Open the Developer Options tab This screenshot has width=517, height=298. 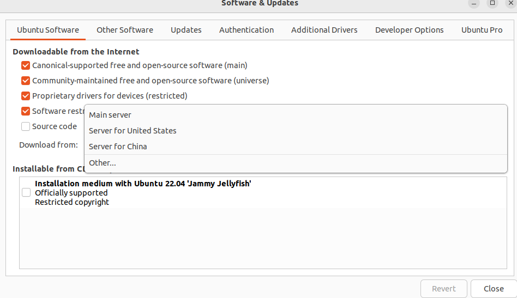pos(409,30)
